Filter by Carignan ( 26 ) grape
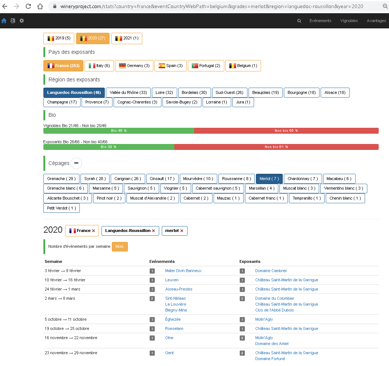Screen dimensions: 389x366 128,179
